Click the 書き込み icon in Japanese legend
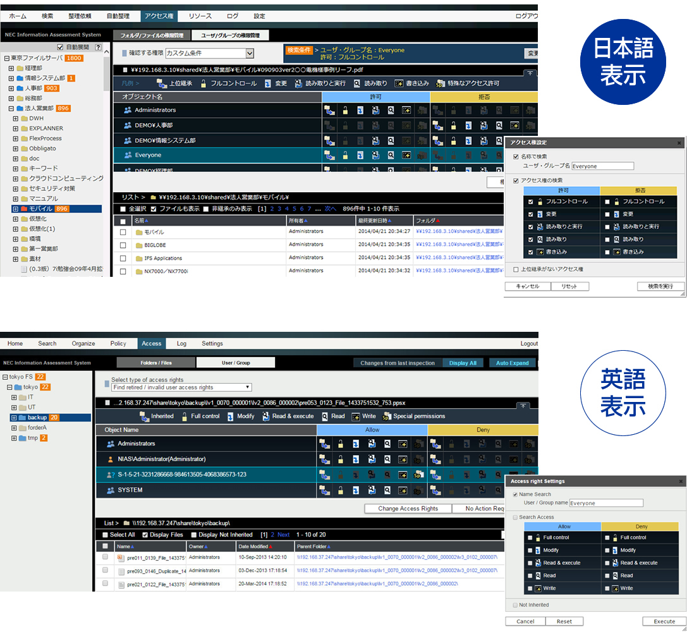The height and width of the screenshot is (632, 687). click(399, 83)
